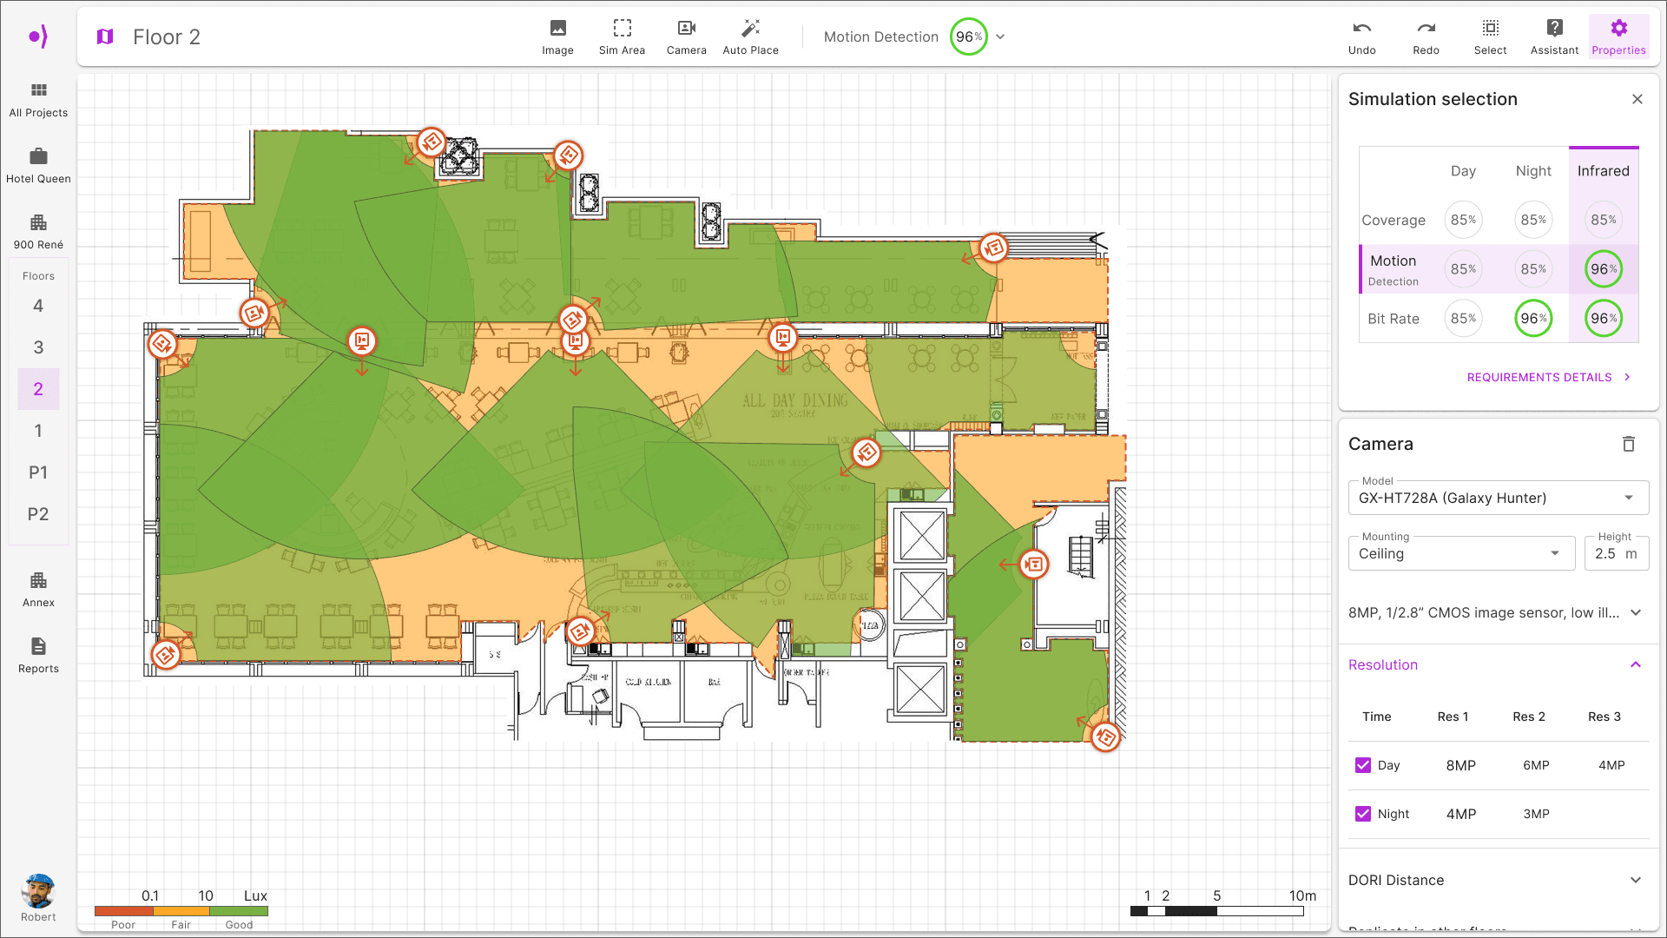Image resolution: width=1667 pixels, height=938 pixels.
Task: Activate the Select tool
Action: tap(1490, 36)
